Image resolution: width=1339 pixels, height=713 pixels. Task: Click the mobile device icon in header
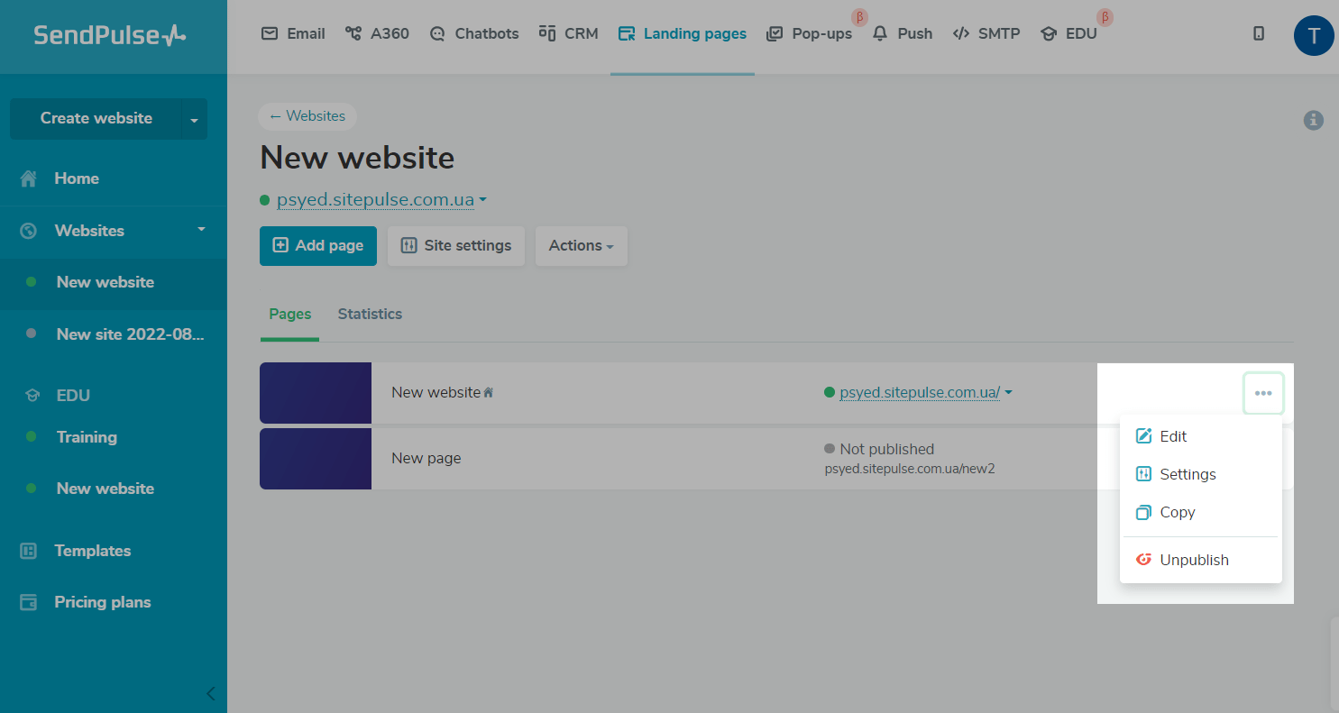pos(1259,33)
